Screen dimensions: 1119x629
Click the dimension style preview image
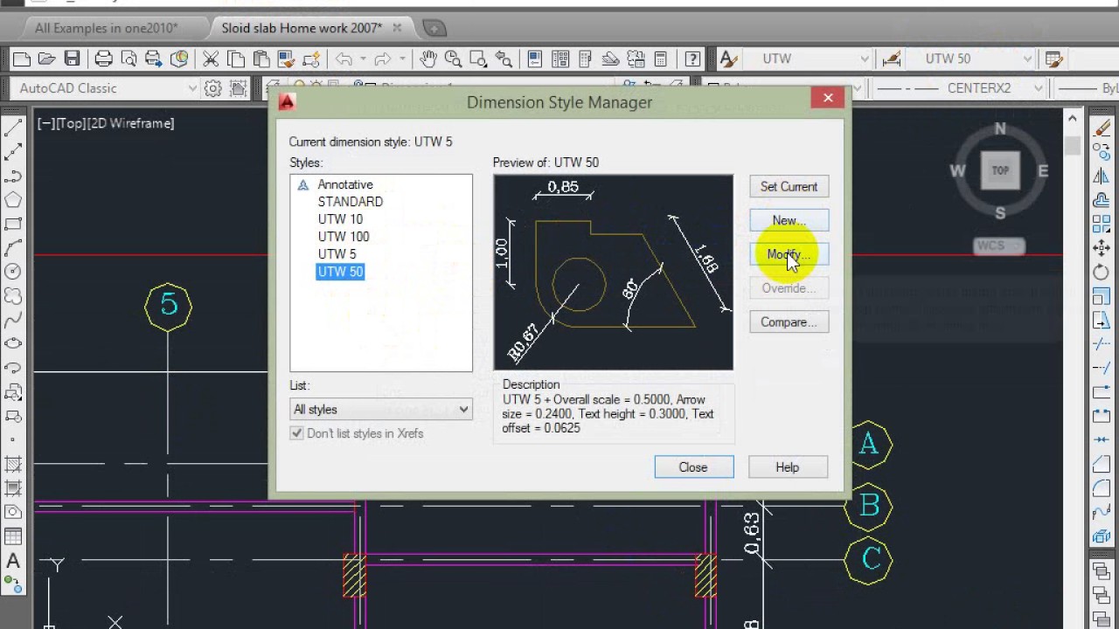[613, 273]
